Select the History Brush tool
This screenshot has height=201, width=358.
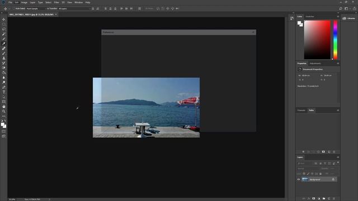pyautogui.click(x=4, y=63)
